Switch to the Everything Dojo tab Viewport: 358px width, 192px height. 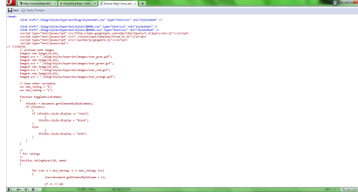[x=77, y=4]
